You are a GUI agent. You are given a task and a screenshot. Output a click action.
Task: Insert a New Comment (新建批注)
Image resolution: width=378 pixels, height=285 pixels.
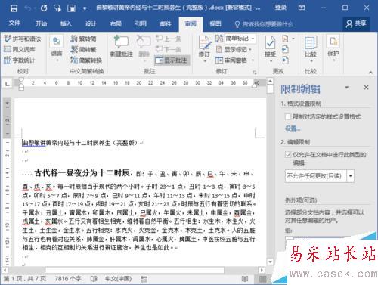tap(122, 46)
